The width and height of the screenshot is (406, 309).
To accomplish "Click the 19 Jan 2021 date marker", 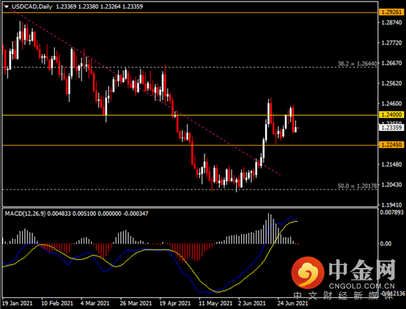I will 18,303.
